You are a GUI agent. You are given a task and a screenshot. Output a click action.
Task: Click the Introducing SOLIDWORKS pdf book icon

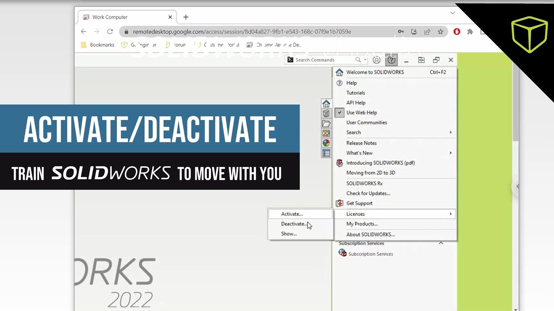click(339, 163)
